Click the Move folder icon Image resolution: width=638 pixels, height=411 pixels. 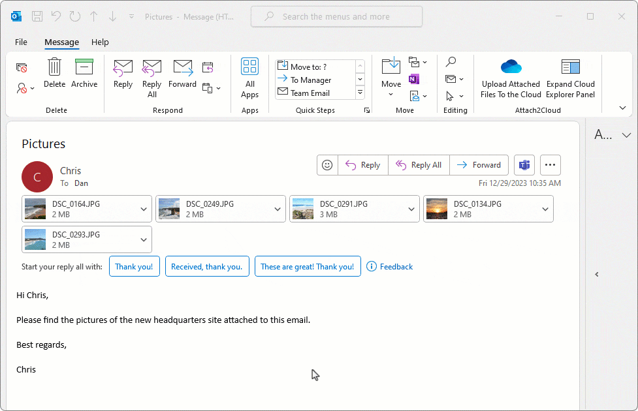pos(391,68)
